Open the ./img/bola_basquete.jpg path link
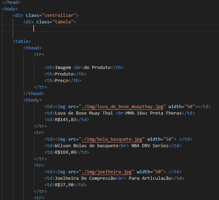219x200 pixels. pyautogui.click(x=112, y=139)
